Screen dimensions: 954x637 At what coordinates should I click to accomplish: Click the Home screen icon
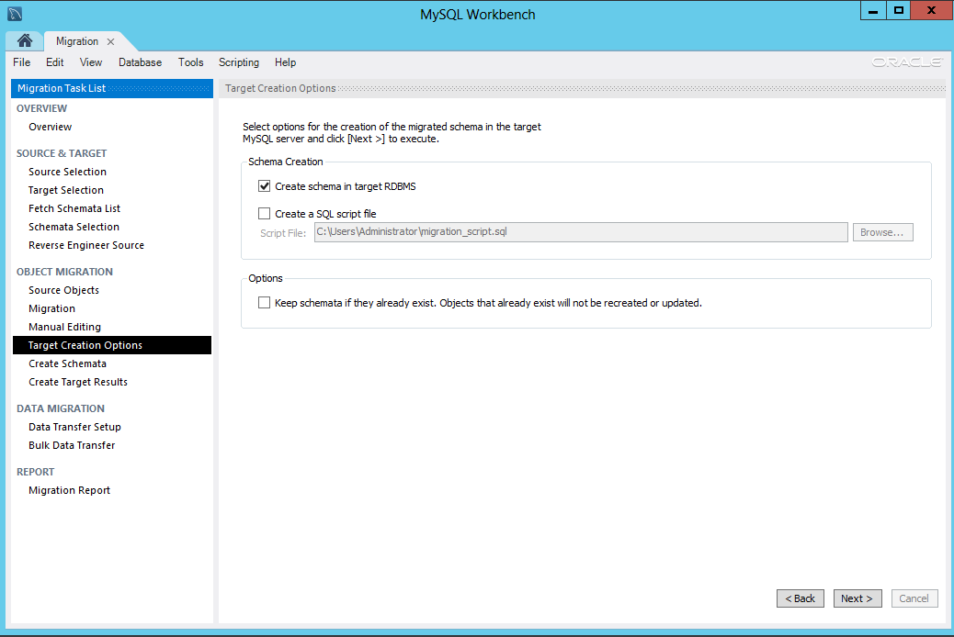[24, 40]
